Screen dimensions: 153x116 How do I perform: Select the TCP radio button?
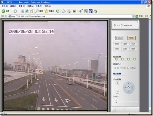click(x=115, y=25)
